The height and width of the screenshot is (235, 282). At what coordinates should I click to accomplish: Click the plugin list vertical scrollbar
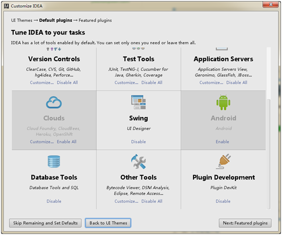tap(268, 154)
